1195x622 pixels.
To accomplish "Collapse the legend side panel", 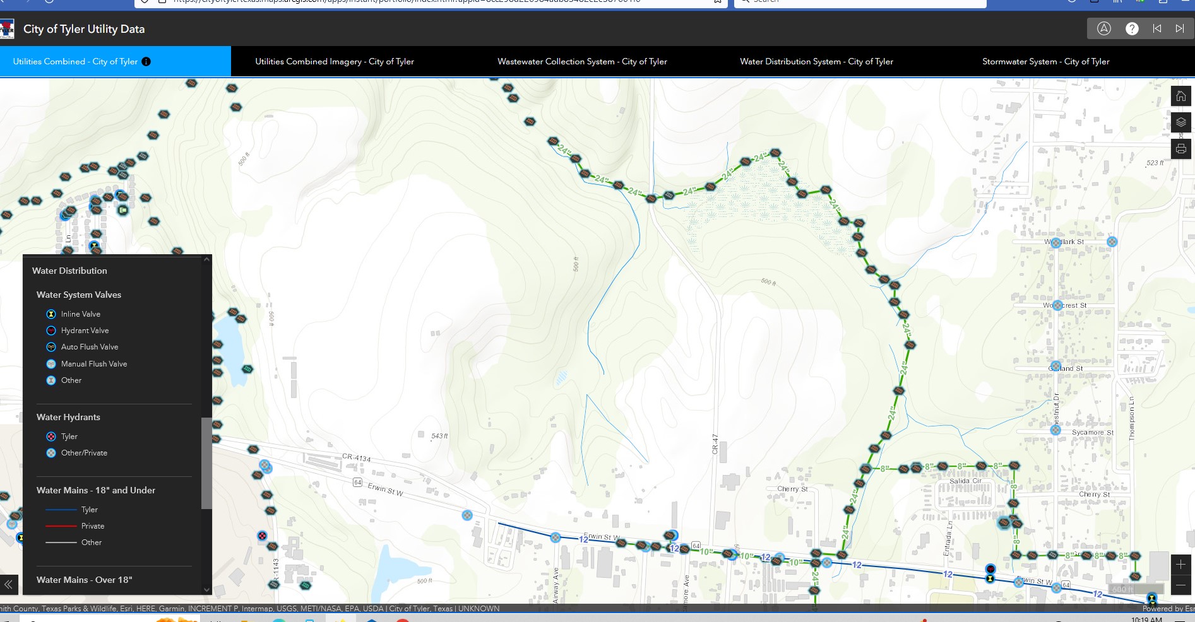I will pos(9,585).
